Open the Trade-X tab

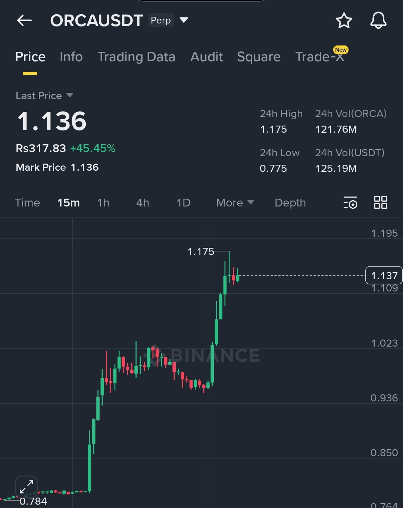tap(320, 57)
